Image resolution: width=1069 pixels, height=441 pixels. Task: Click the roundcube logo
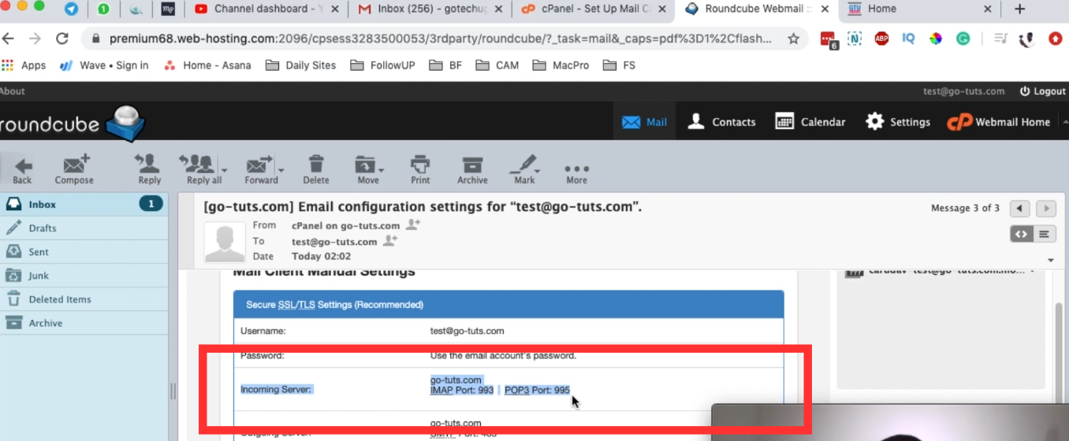(x=73, y=123)
